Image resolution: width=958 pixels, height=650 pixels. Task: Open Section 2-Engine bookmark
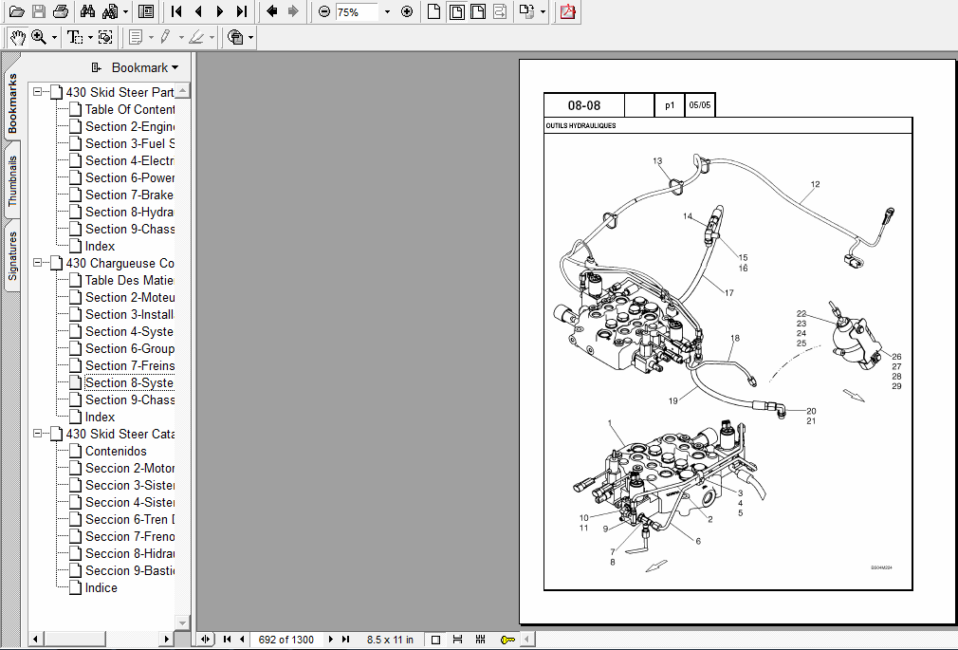pos(130,126)
